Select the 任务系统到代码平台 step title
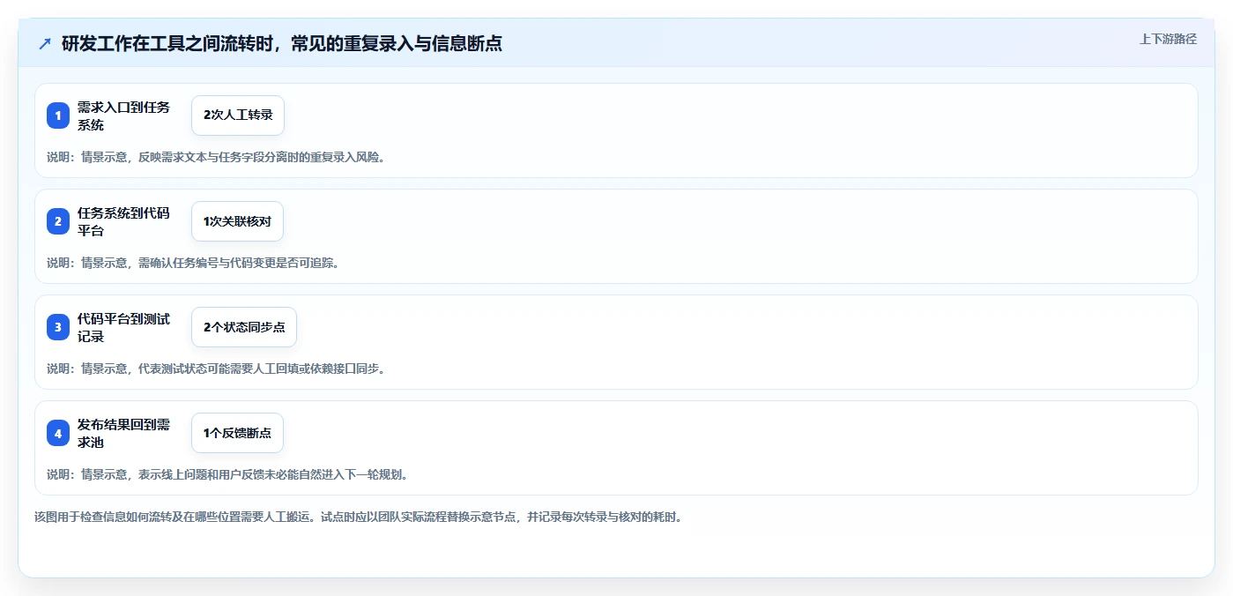The image size is (1233, 596). coord(124,221)
